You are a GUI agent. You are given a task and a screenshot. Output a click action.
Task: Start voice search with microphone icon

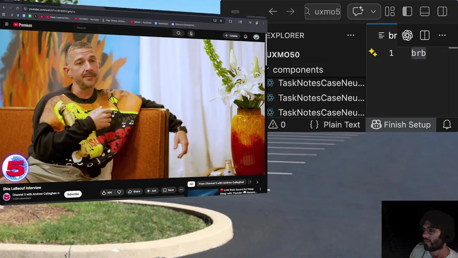click(x=191, y=33)
